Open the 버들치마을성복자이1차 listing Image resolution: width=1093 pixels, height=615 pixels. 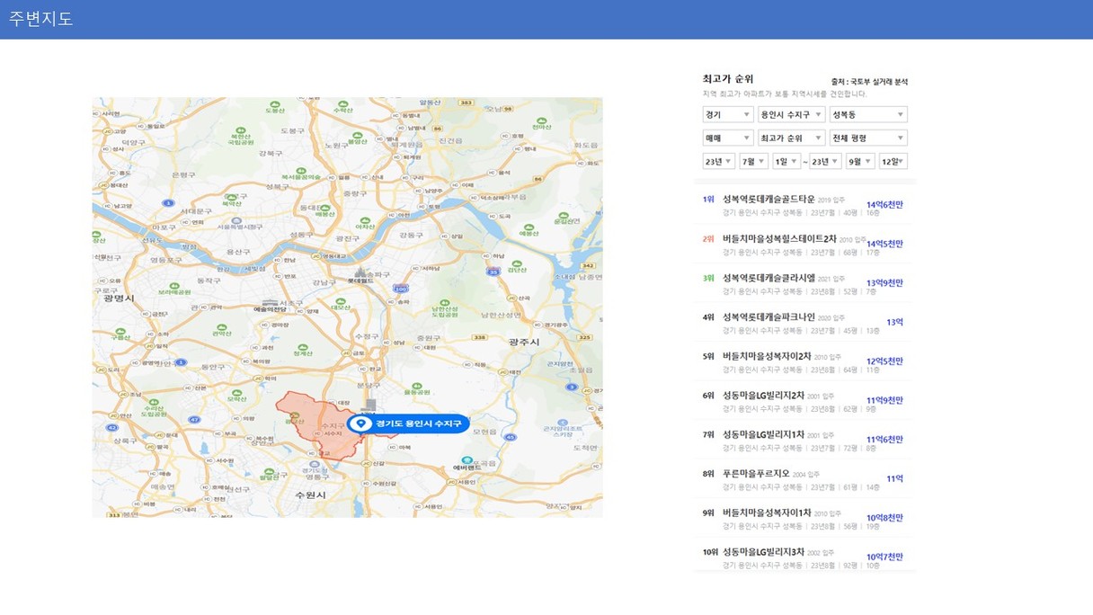click(804, 518)
